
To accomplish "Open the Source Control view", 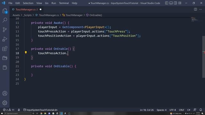I will [5, 30].
